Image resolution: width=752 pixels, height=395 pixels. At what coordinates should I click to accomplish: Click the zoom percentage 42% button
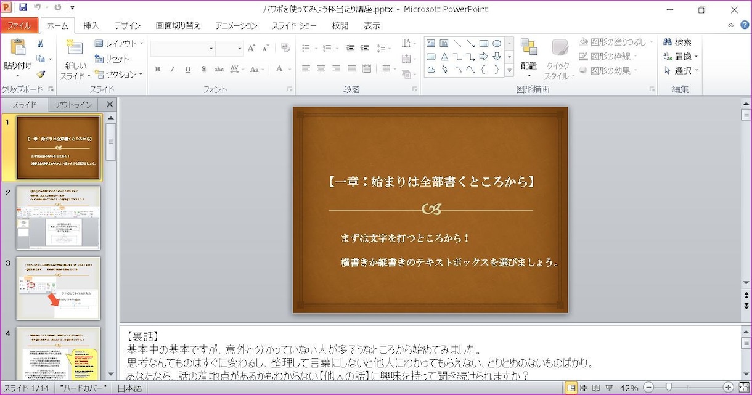coord(629,388)
